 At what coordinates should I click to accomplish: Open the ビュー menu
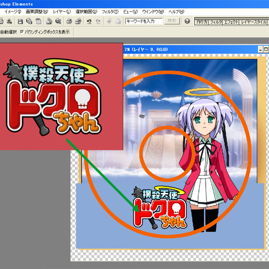[130, 12]
